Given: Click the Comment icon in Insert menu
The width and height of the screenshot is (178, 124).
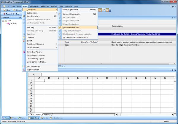Looking at the screenshot, I should pyautogui.click(x=24, y=37).
